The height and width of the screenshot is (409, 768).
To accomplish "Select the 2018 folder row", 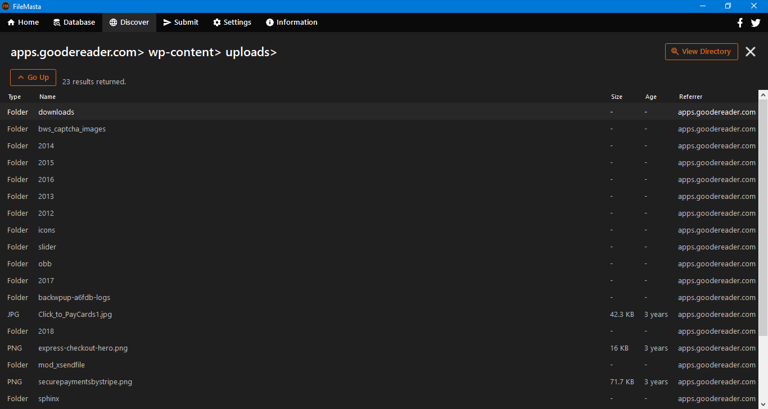I will coord(380,331).
